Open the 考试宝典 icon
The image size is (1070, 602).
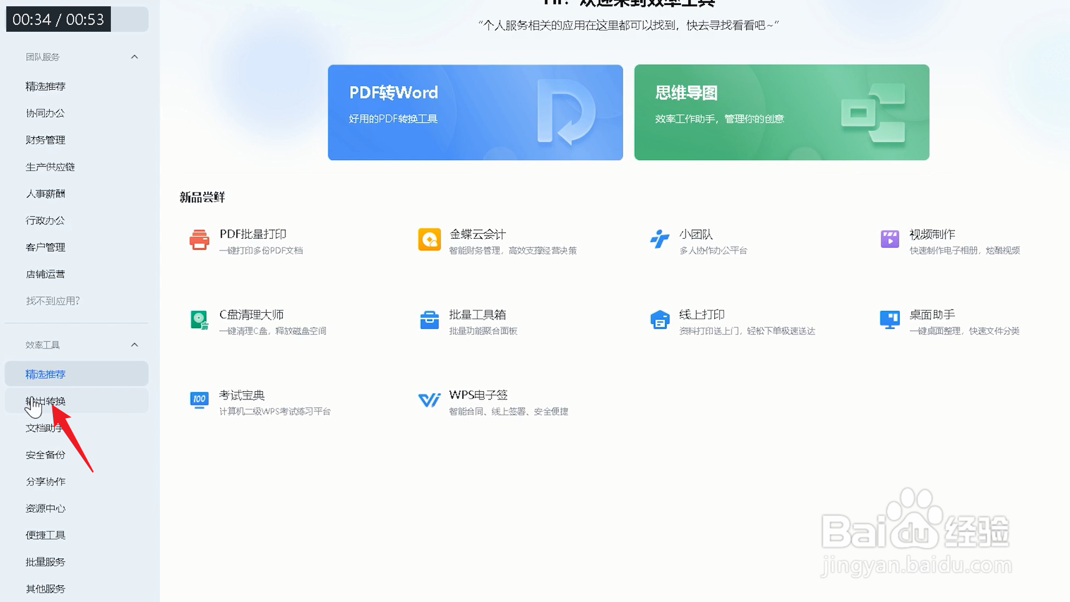(199, 401)
